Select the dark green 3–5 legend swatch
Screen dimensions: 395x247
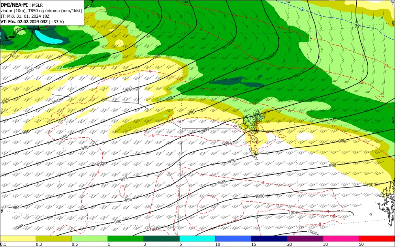click(x=162, y=239)
